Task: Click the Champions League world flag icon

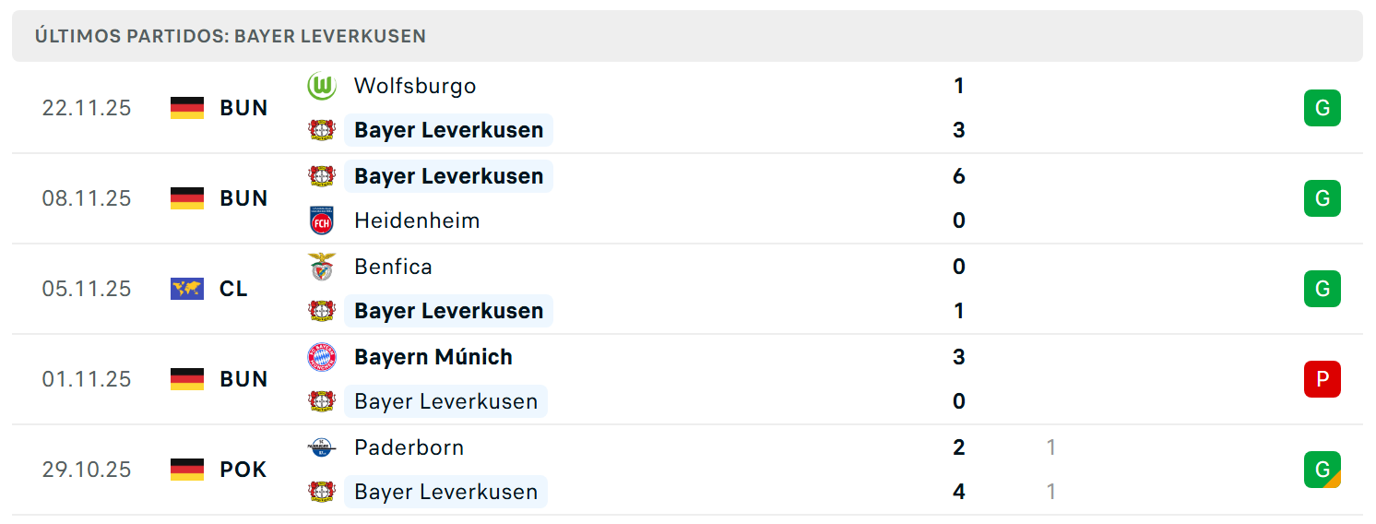Action: 187,289
